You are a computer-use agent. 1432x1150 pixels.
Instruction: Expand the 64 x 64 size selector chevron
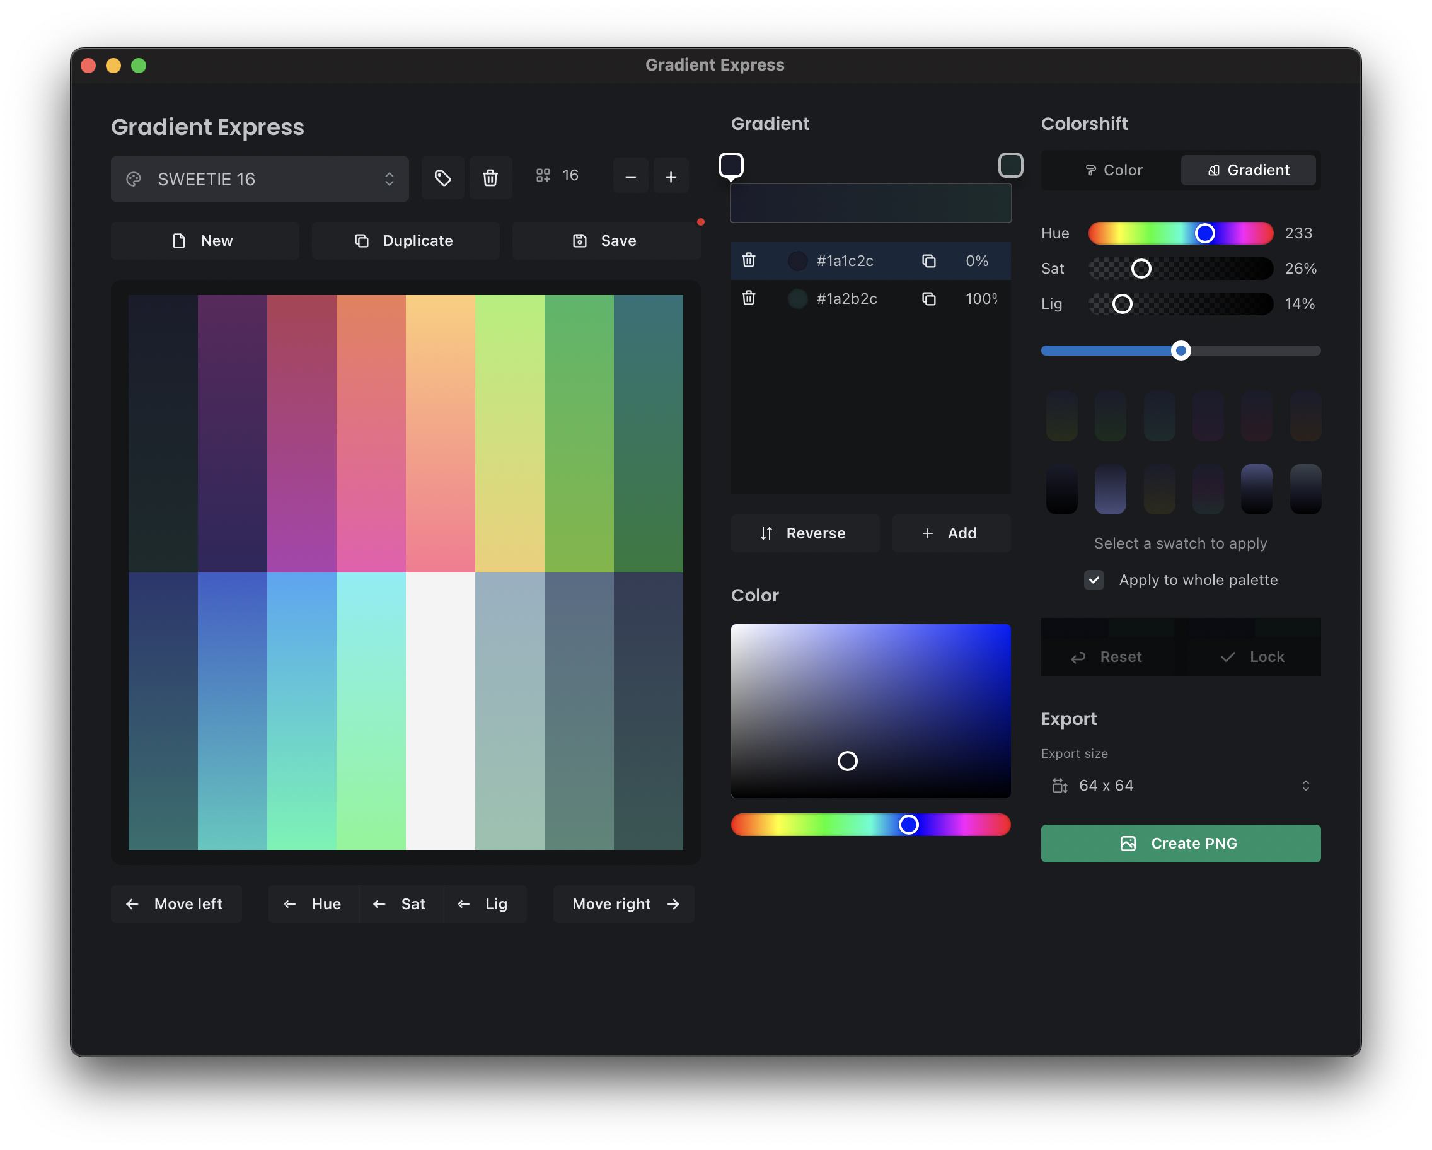[x=1305, y=784]
